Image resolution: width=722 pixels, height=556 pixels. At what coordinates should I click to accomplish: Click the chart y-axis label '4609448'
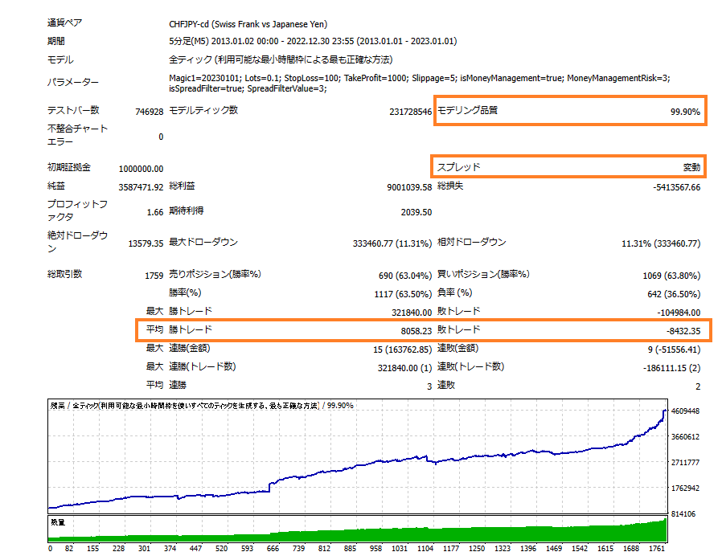point(685,411)
